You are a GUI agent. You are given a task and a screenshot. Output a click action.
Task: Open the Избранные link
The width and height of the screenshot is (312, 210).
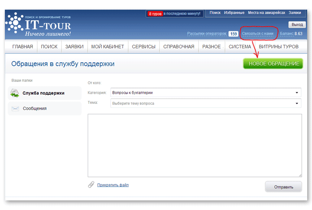coord(234,12)
